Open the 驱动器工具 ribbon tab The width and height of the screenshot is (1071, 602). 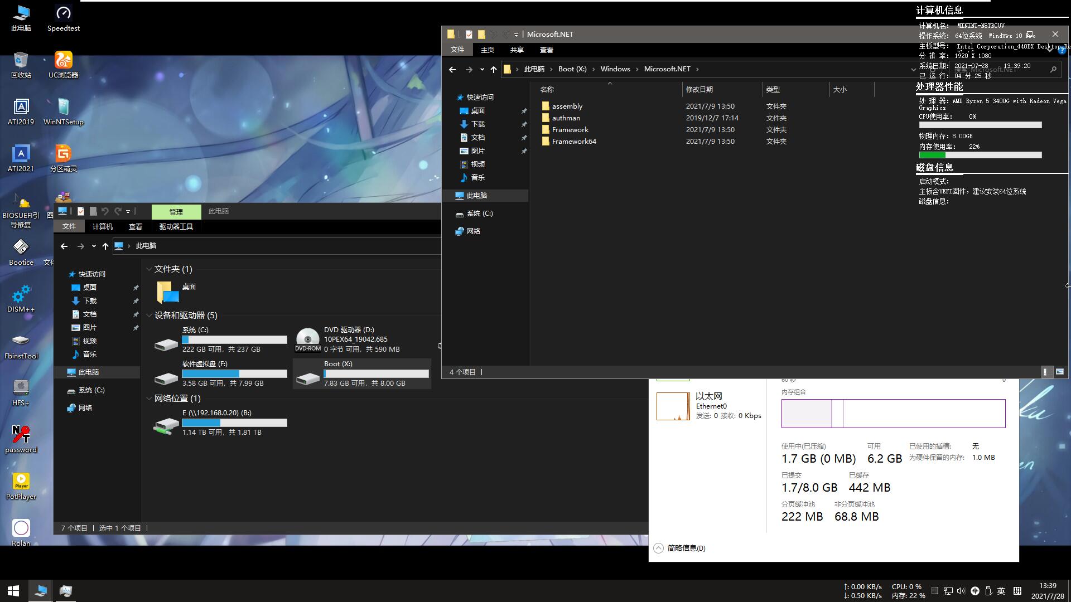coord(176,226)
